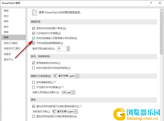The width and height of the screenshot is (164, 121).
Task: Toggle 不自动超链接屏幕截图 checkbox
Action: pyautogui.click(x=33, y=43)
